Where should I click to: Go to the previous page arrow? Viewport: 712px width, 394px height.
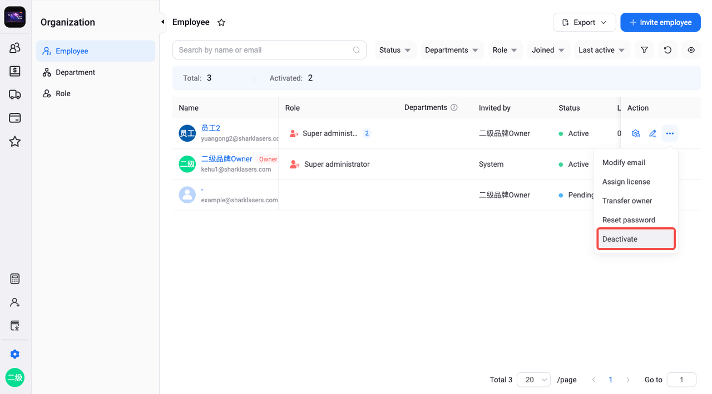tap(594, 380)
